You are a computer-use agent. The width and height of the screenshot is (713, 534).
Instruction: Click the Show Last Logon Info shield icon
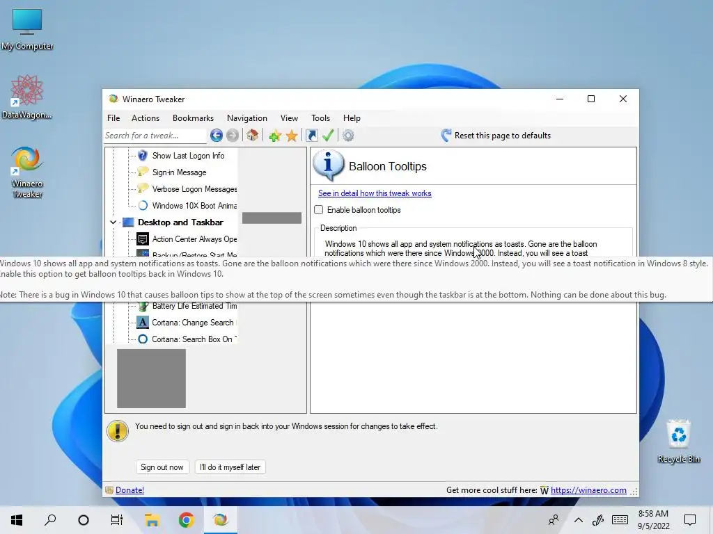142,156
